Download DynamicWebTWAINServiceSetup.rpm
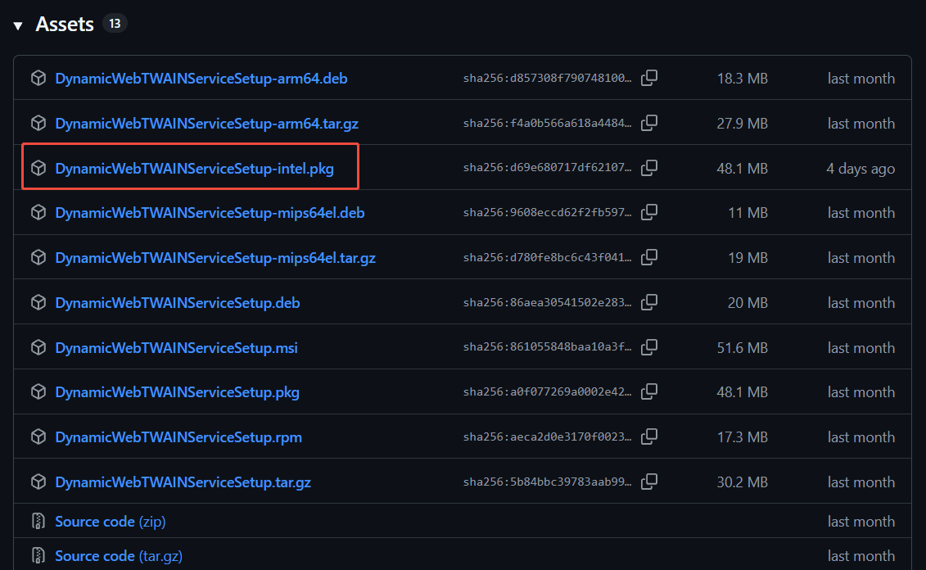926x570 pixels. [x=178, y=437]
